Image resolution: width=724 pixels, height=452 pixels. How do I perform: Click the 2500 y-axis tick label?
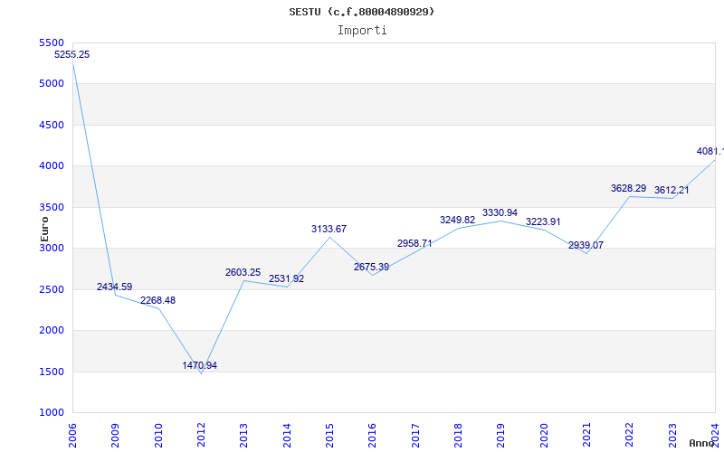52,289
